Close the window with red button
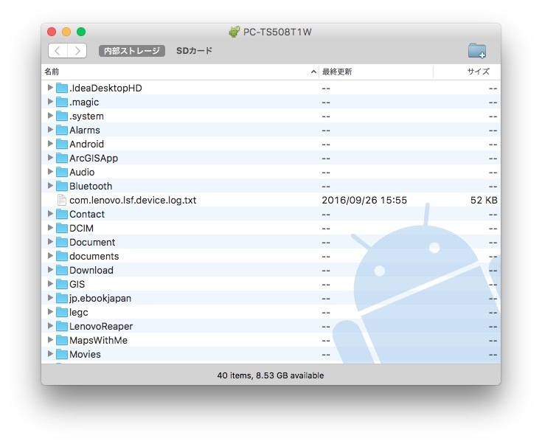 pos(52,32)
